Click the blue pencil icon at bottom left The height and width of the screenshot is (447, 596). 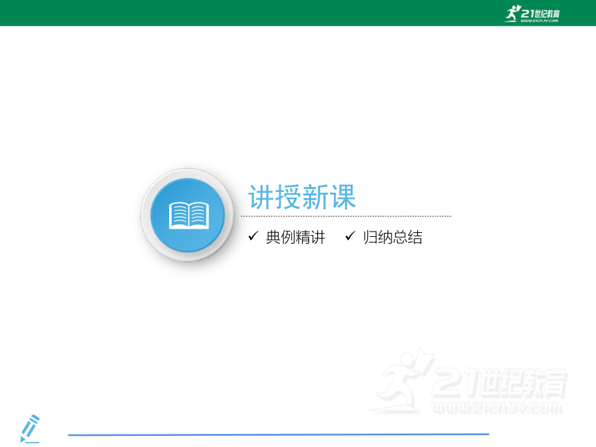[x=30, y=428]
